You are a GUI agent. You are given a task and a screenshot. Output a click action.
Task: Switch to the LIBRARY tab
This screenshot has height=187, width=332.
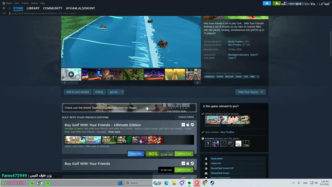click(33, 8)
